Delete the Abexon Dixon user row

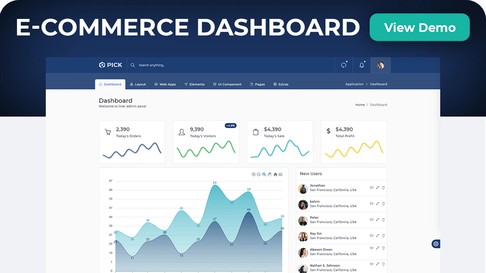point(383,248)
